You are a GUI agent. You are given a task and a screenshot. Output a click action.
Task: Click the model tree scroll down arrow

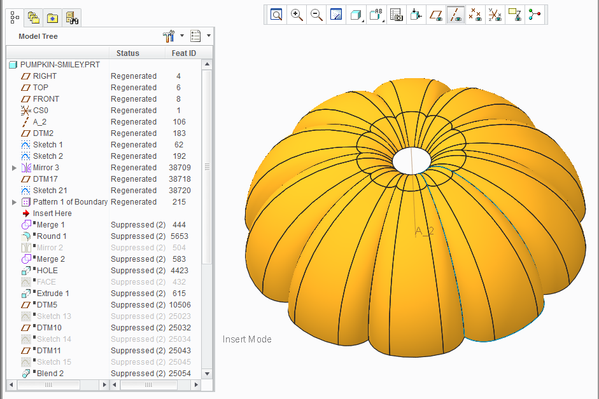click(x=207, y=374)
